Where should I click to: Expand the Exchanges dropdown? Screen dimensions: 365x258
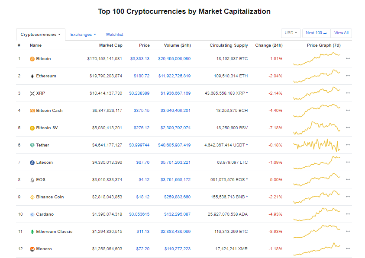83,35
